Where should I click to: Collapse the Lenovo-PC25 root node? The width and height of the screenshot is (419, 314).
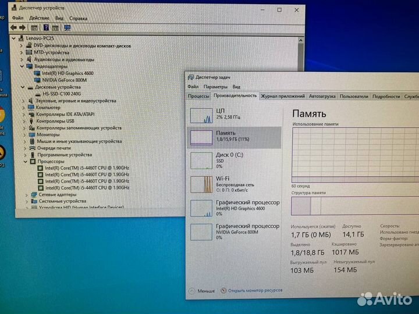13,38
